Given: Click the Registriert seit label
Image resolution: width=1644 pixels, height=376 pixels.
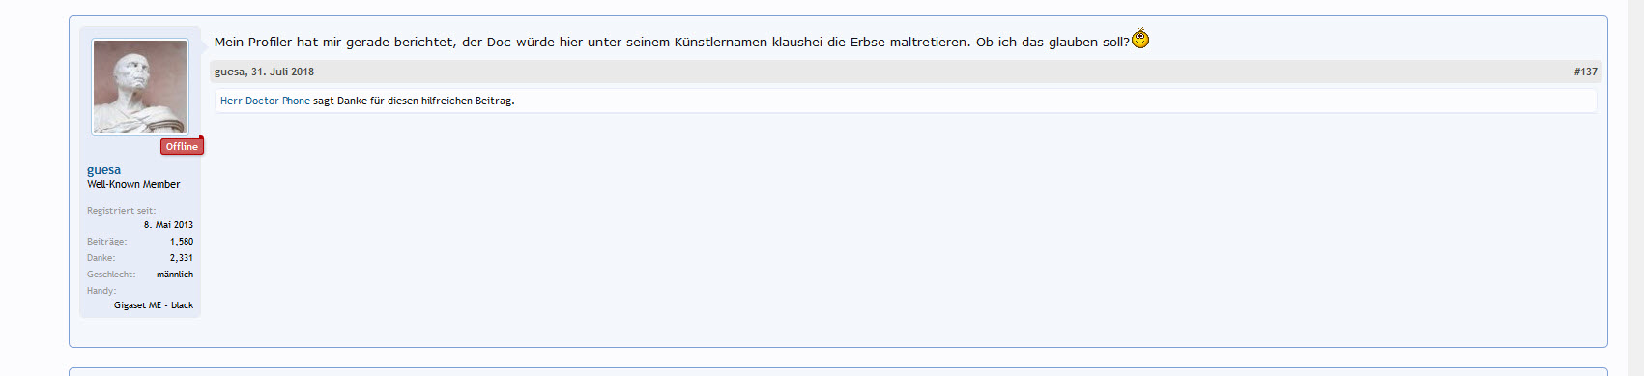Looking at the screenshot, I should coord(121,211).
